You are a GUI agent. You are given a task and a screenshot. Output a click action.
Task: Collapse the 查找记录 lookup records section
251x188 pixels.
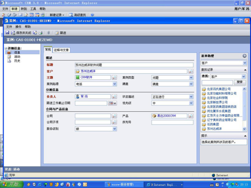tap(245, 70)
